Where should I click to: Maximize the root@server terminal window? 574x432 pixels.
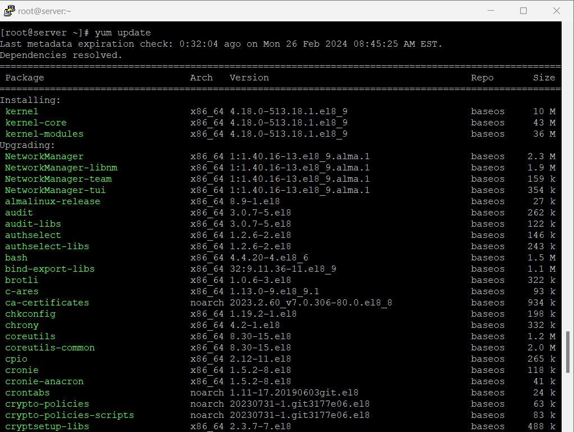point(523,11)
